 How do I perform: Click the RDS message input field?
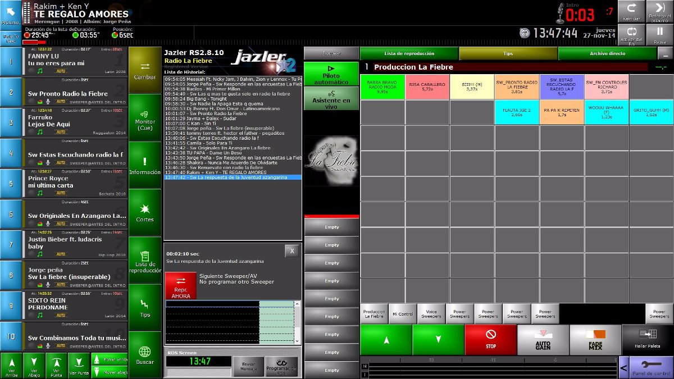point(199,373)
